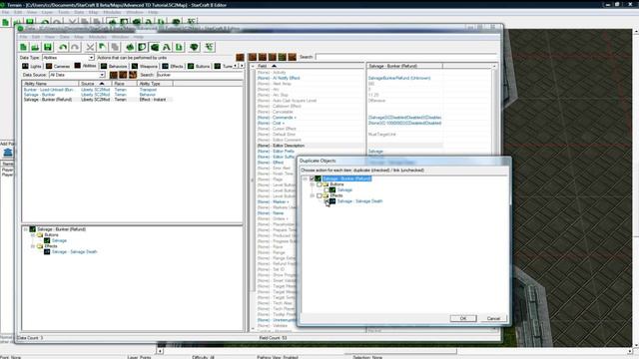Click the second-to-last Data editor toolbar icon

click(194, 47)
